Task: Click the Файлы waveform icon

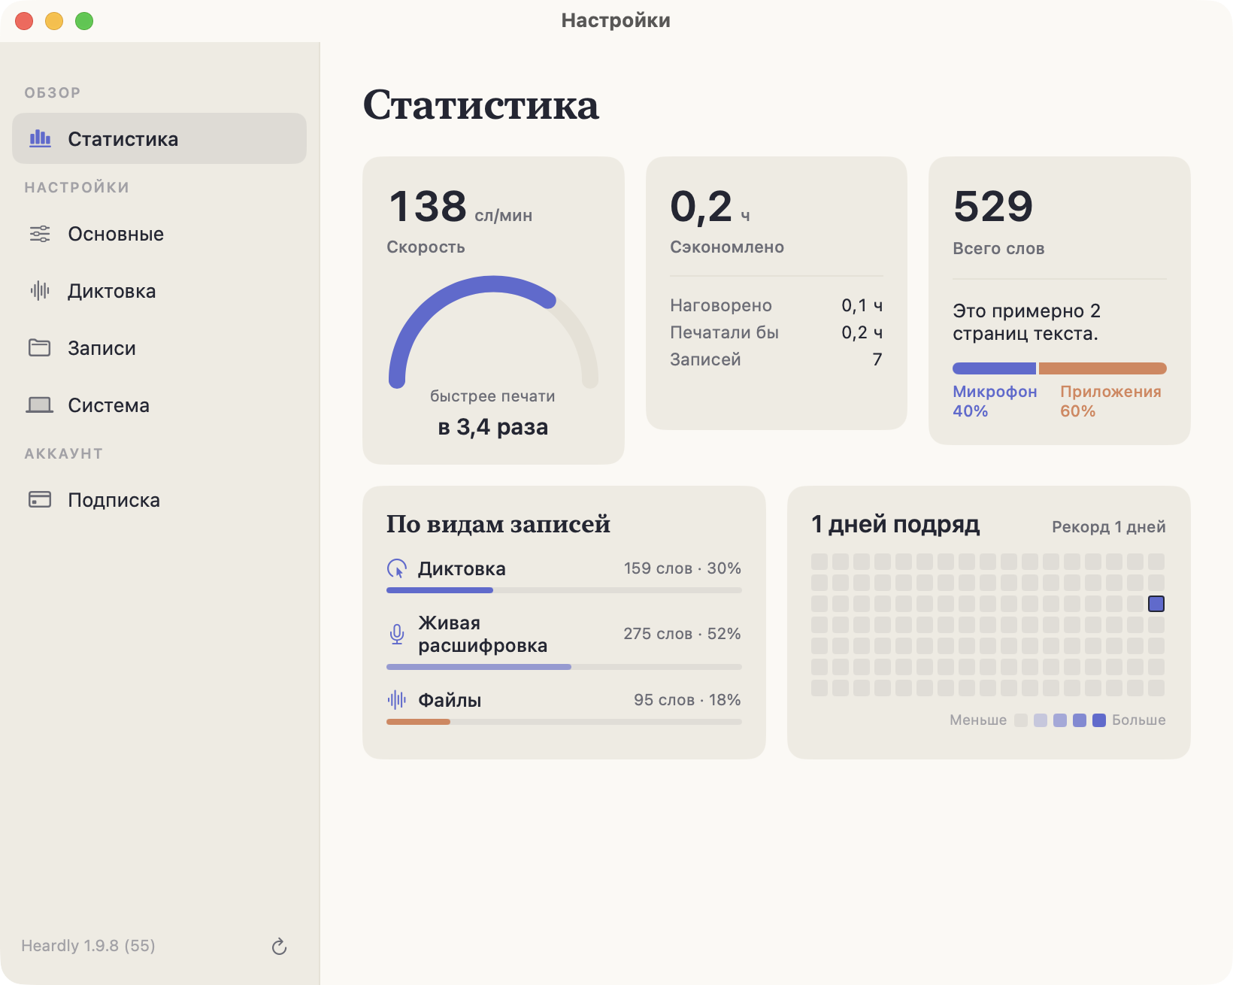Action: click(397, 700)
